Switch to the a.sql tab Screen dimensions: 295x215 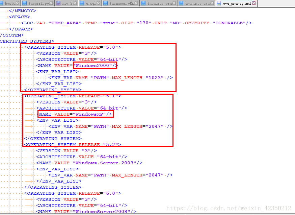coord(91,3)
